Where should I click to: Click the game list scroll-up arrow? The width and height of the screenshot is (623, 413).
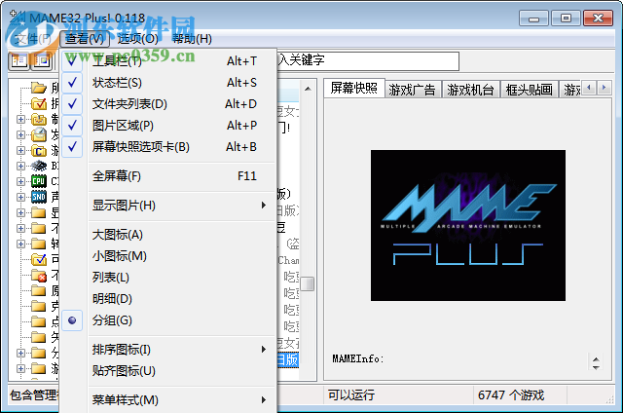[308, 89]
